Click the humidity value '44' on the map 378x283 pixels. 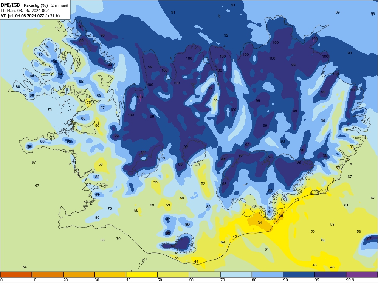[196, 262]
